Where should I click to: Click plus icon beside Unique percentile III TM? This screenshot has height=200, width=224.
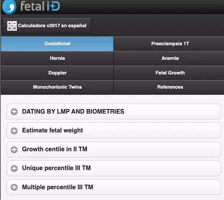[x=14, y=169]
